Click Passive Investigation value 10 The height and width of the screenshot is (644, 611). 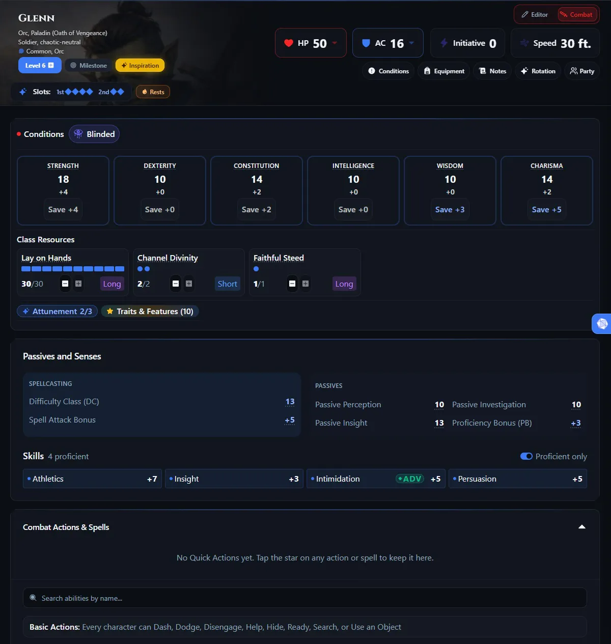point(576,405)
